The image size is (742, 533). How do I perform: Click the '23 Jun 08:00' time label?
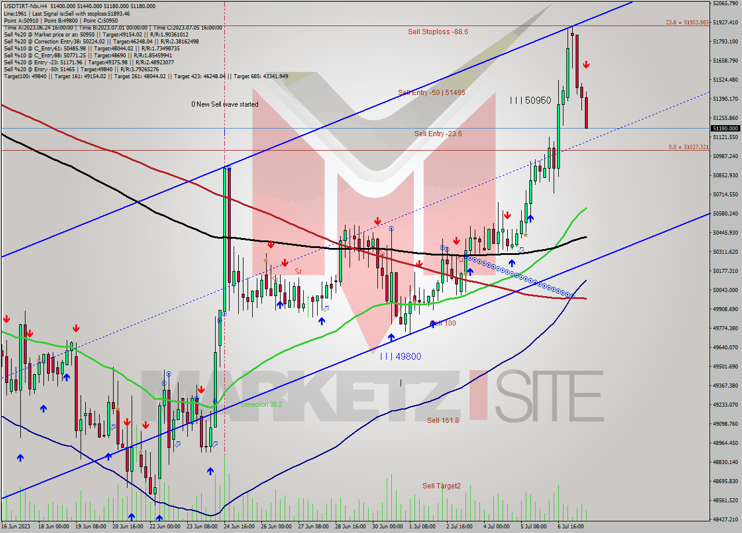coord(202,527)
